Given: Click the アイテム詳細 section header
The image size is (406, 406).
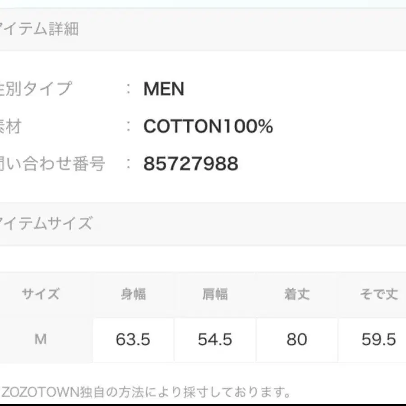Looking at the screenshot, I should 40,29.
